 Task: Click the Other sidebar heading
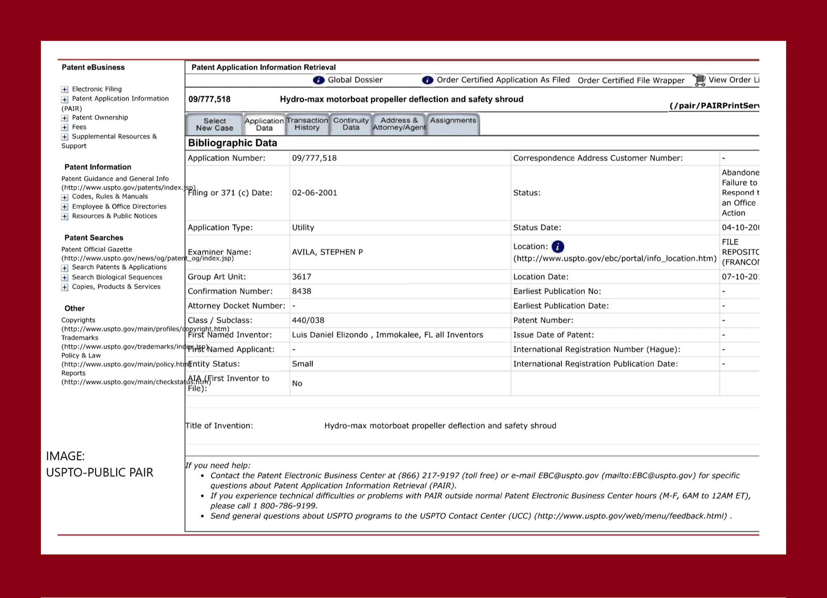74,309
